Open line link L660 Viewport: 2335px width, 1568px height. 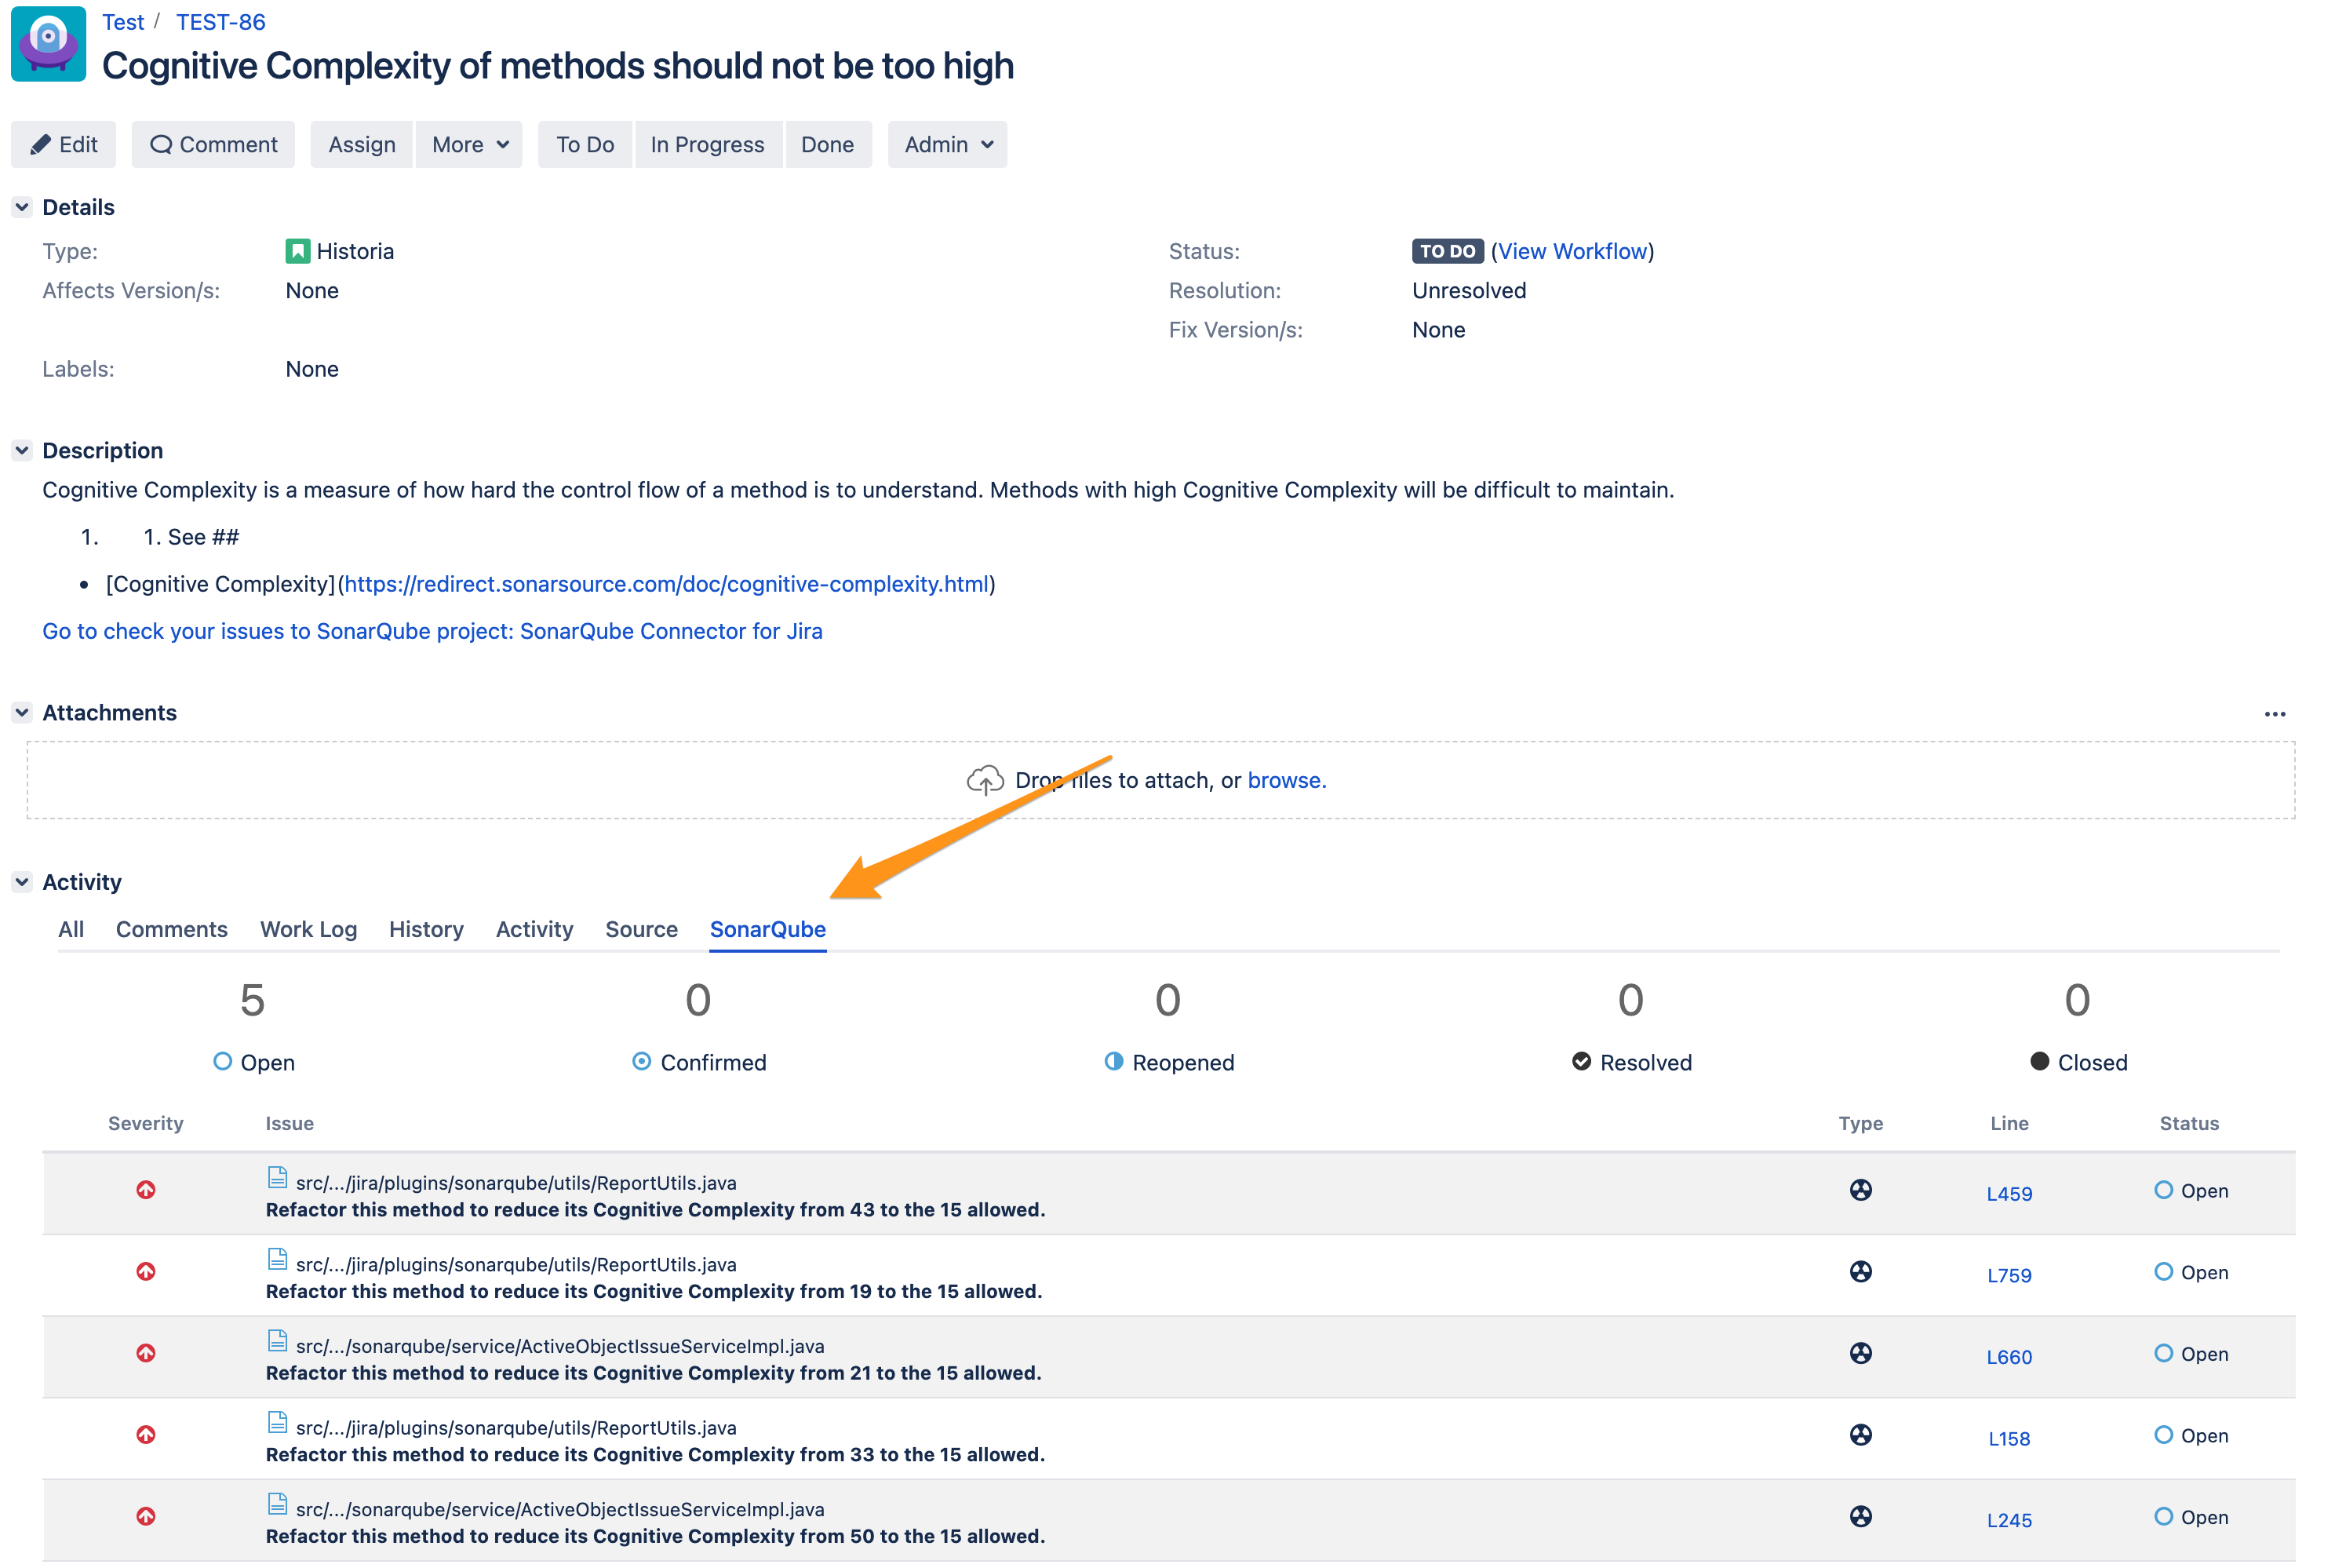pyautogui.click(x=2008, y=1357)
